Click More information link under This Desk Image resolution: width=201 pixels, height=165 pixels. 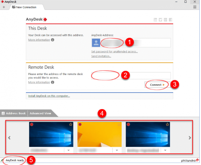[x=39, y=40]
